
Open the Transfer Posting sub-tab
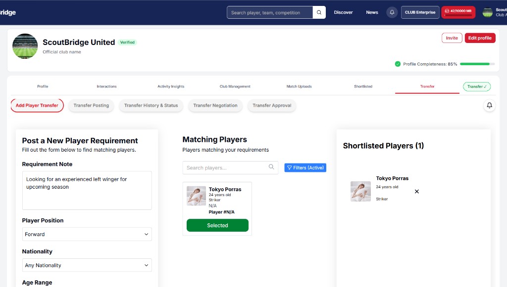point(91,105)
